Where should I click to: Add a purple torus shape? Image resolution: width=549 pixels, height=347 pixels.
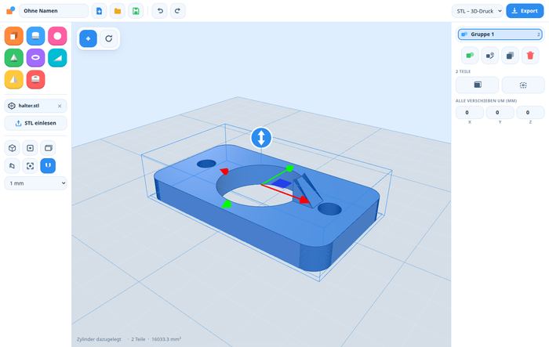[36, 58]
